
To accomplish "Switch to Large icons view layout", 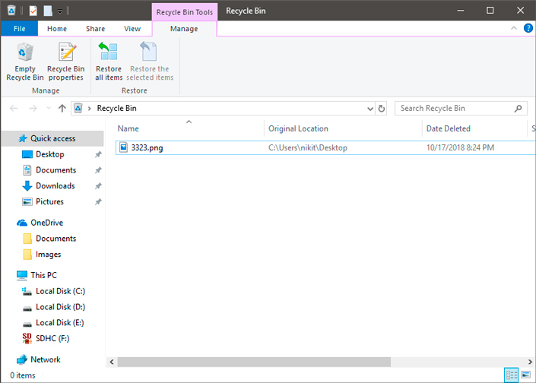I will pyautogui.click(x=526, y=375).
